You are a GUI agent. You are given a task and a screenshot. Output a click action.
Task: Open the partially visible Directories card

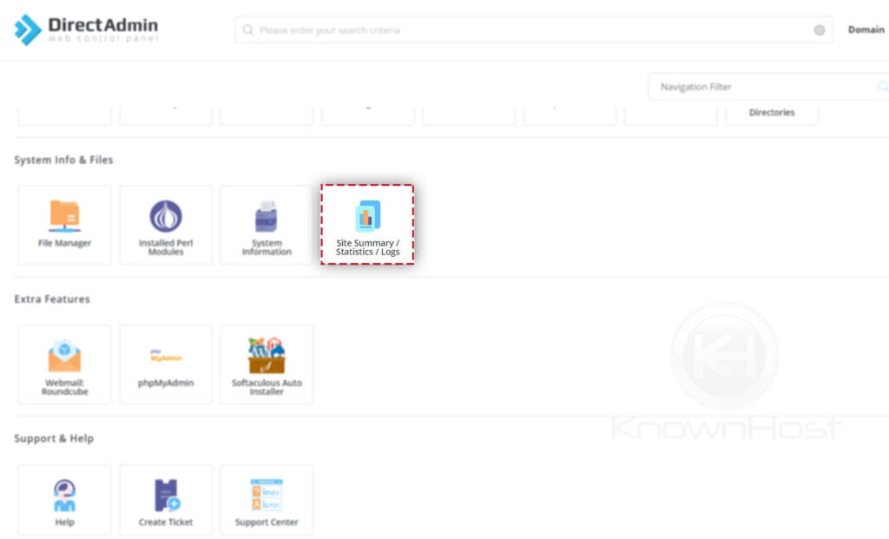coord(772,115)
